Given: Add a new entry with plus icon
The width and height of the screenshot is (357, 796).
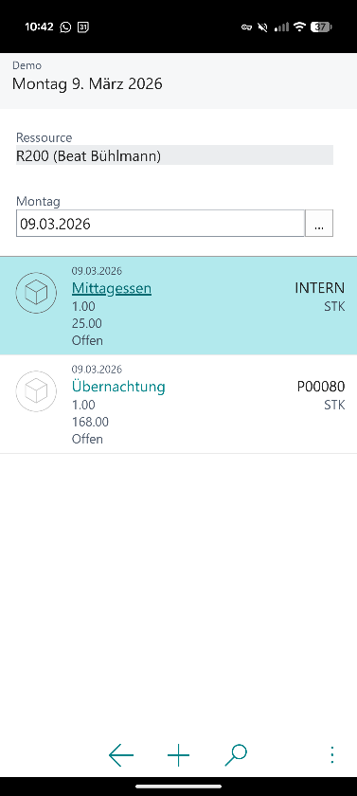Looking at the screenshot, I should (x=178, y=755).
